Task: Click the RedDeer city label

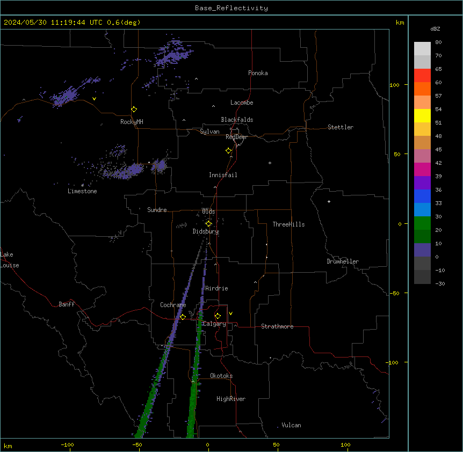Action: (x=236, y=137)
